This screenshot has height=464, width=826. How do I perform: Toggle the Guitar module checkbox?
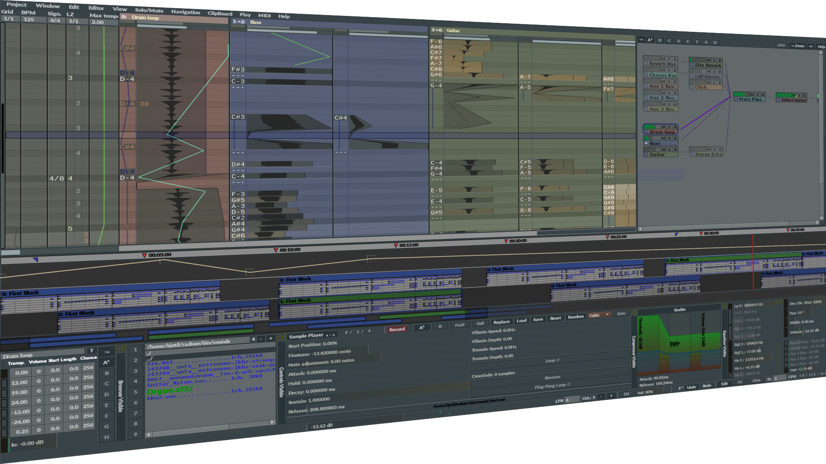pos(646,154)
